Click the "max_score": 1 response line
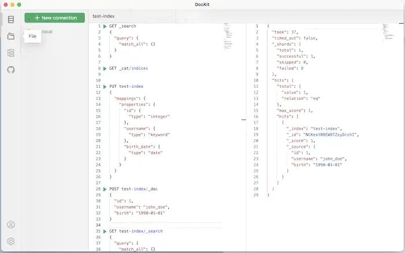The width and height of the screenshot is (405, 253). 294,111
